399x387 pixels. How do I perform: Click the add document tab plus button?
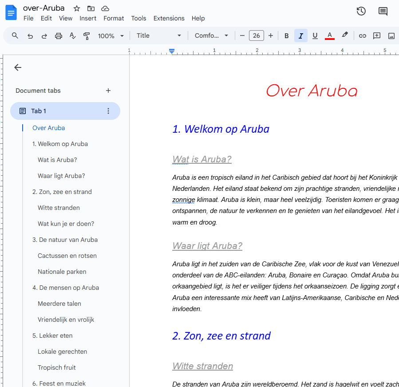coord(108,91)
